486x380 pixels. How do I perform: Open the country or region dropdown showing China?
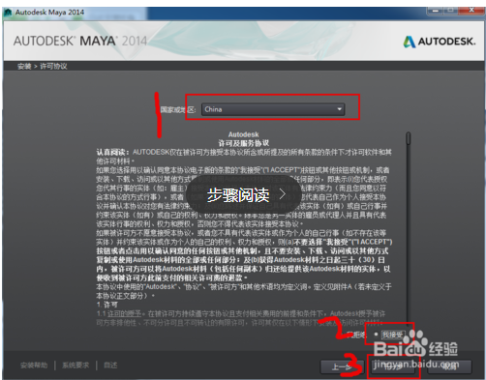tap(273, 109)
